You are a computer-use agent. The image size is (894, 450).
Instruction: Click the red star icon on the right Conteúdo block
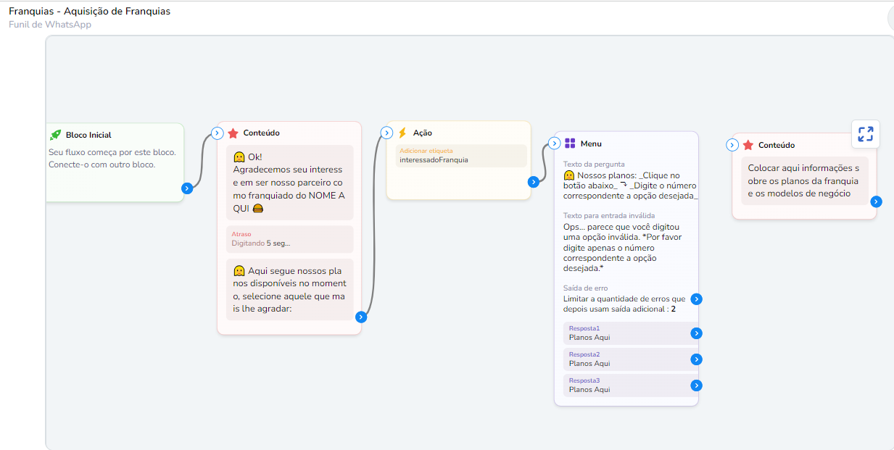pos(748,145)
